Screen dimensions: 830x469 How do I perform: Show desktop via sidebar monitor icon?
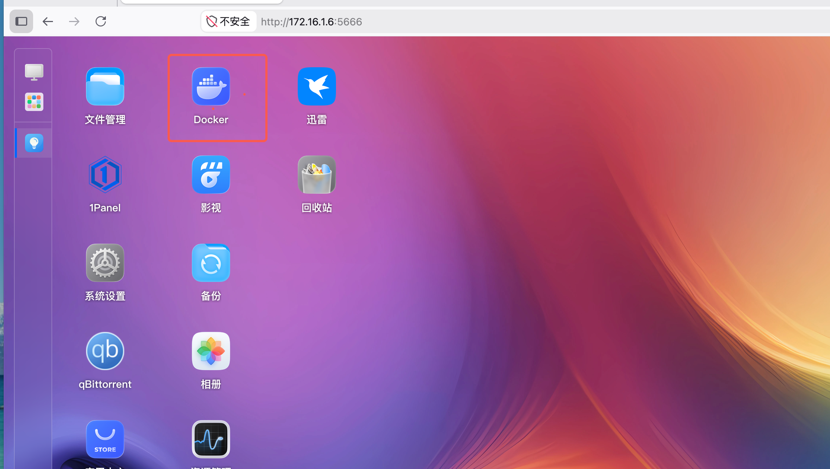[34, 72]
